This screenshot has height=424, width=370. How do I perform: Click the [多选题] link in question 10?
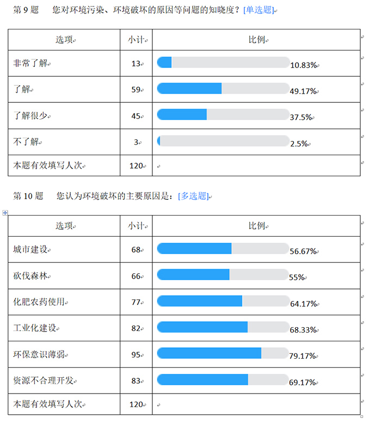coord(194,196)
